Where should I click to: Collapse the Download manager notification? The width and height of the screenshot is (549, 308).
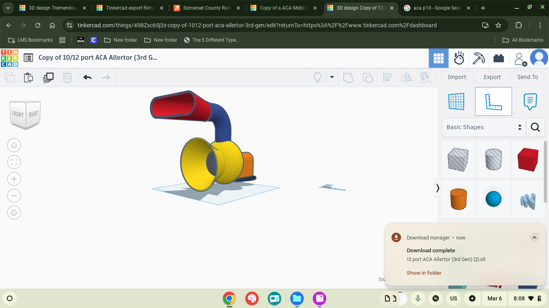534,237
